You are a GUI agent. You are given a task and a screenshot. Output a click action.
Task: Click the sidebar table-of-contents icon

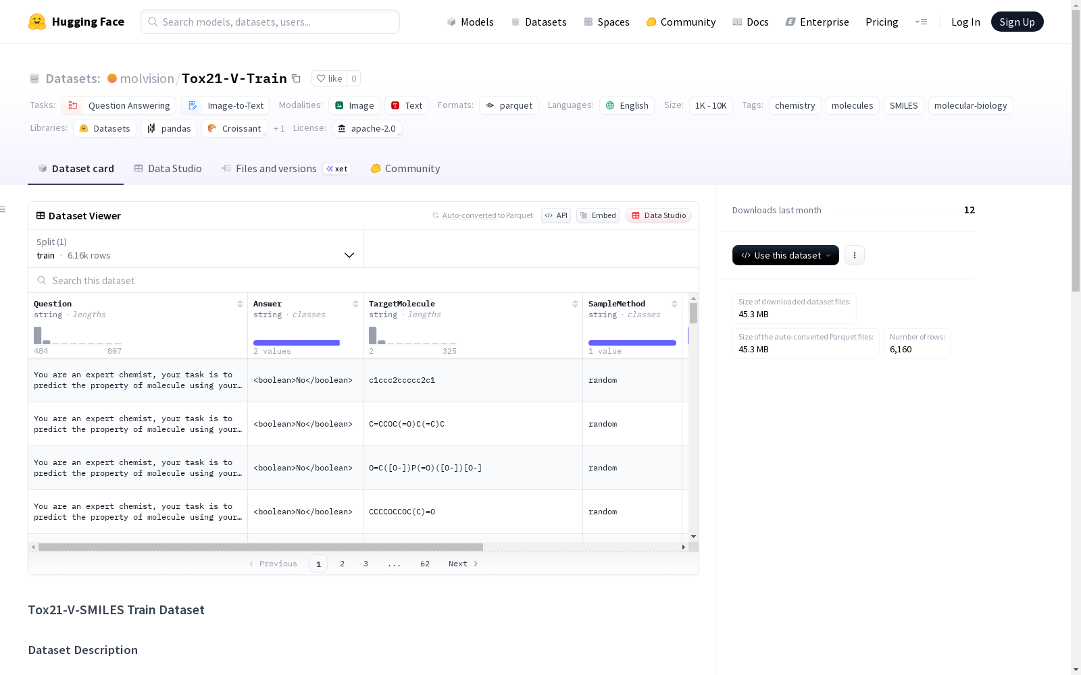(3, 209)
